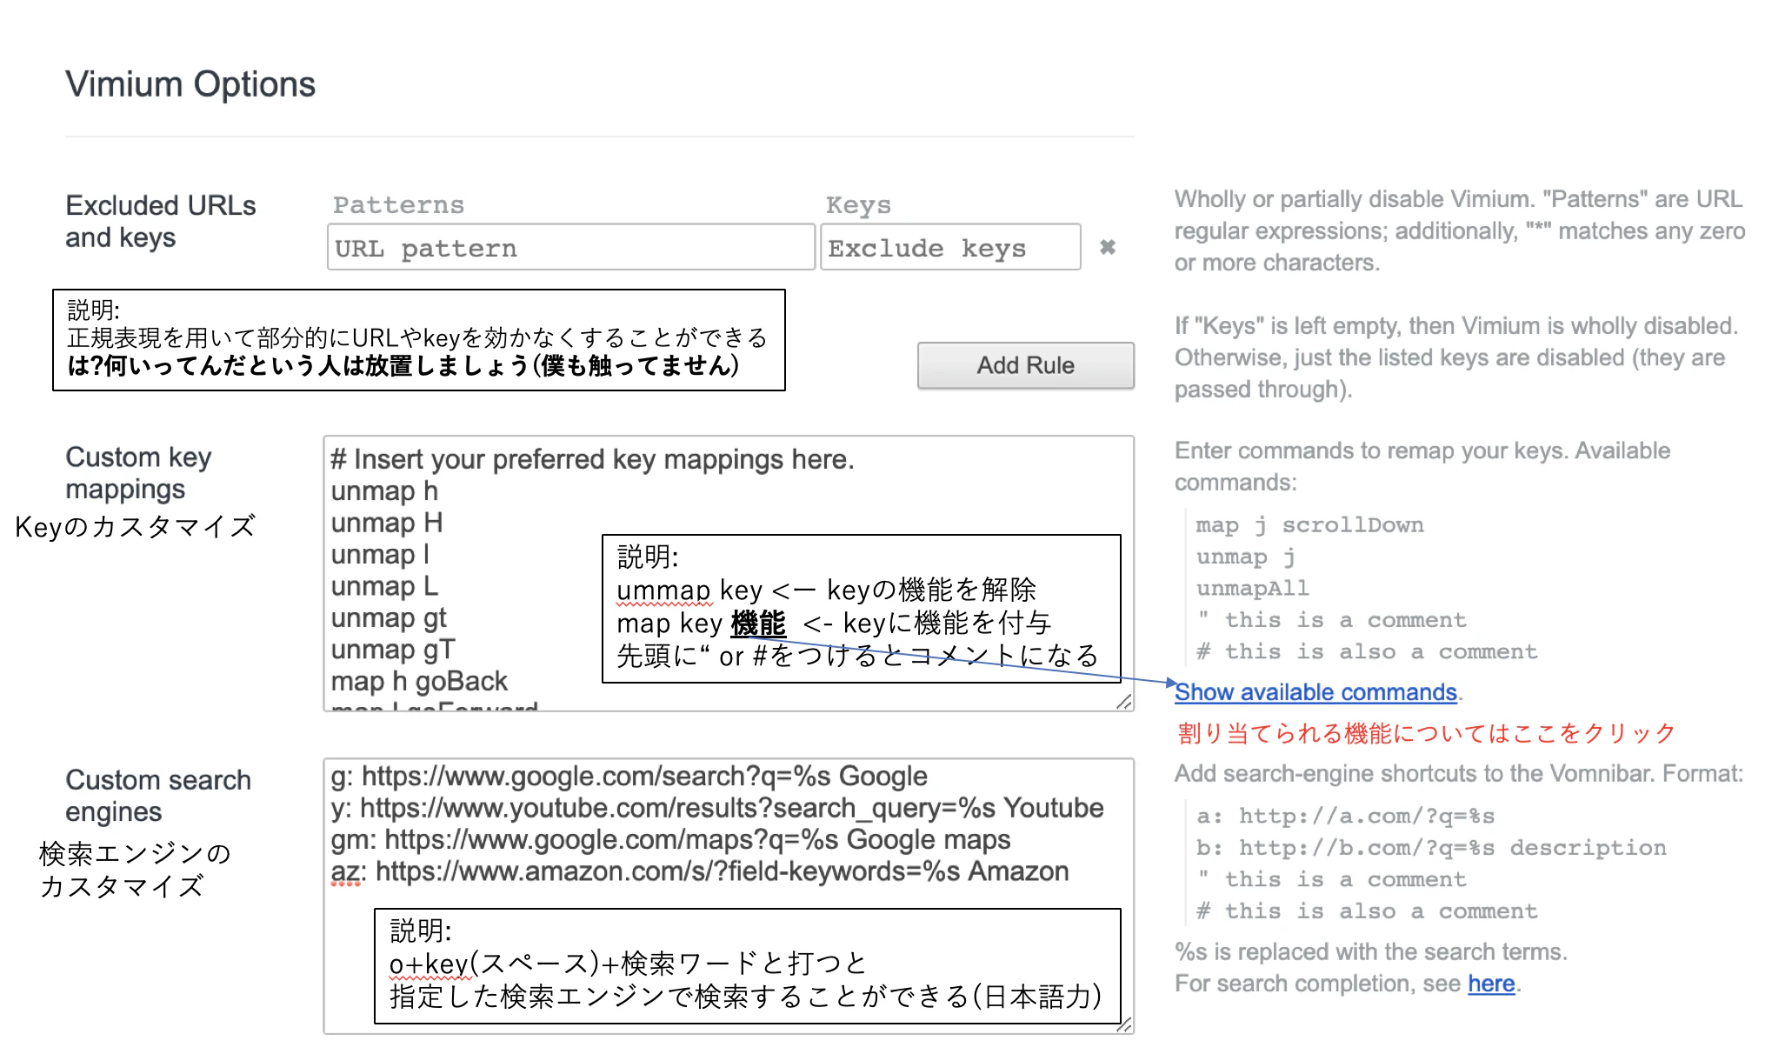Click the 'Excluded URLs and keys' label
Viewport: 1765px width, 1054px height.
[161, 221]
